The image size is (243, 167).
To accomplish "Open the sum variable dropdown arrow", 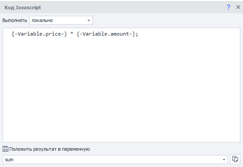I will (x=224, y=160).
